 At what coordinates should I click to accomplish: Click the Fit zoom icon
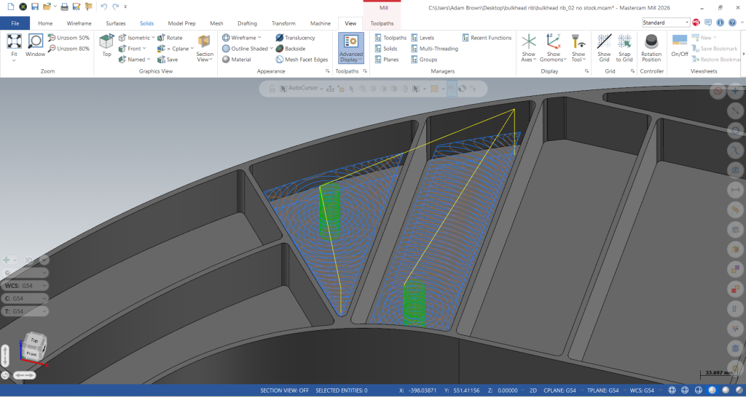(x=14, y=41)
